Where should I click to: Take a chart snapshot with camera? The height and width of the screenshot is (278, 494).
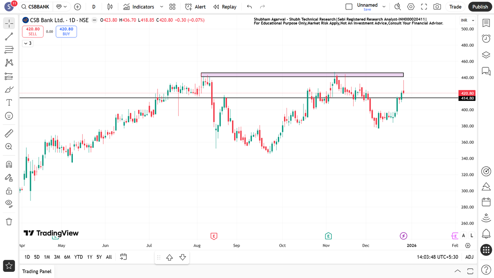pyautogui.click(x=437, y=7)
